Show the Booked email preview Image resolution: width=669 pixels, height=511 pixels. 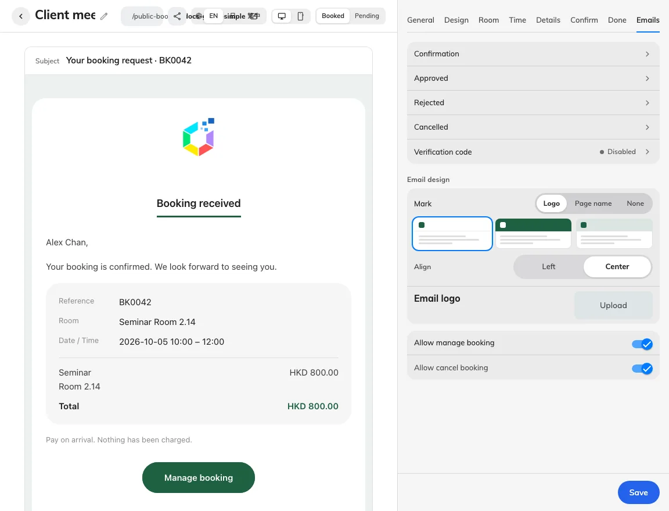point(333,16)
